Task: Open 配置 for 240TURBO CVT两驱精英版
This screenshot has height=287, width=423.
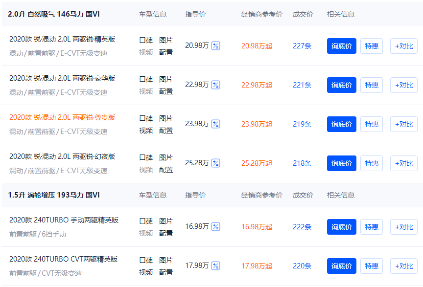Action: (x=166, y=272)
